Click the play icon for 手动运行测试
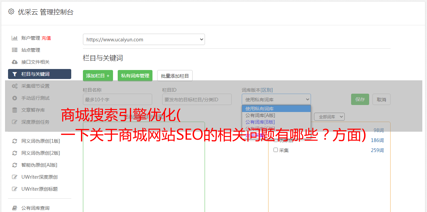Image resolution: width=427 pixels, height=212 pixels. [x=15, y=98]
